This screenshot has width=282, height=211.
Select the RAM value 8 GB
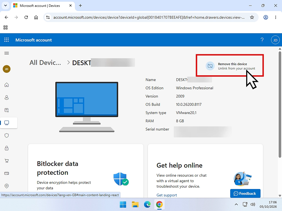(x=180, y=121)
